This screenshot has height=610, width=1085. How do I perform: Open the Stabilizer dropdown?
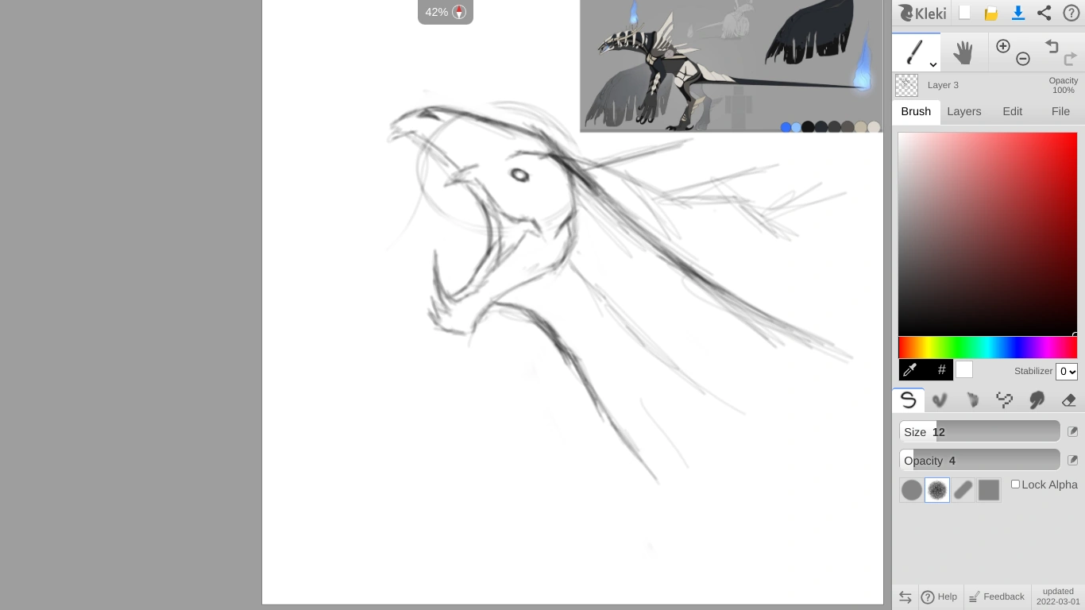coord(1067,371)
